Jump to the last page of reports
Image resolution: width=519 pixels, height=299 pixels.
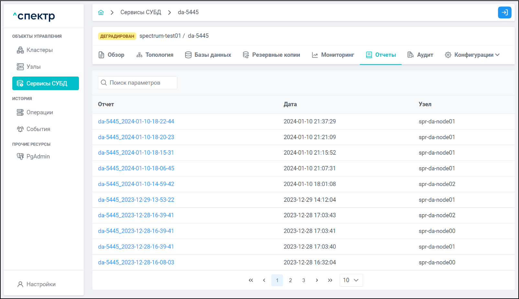pyautogui.click(x=330, y=280)
